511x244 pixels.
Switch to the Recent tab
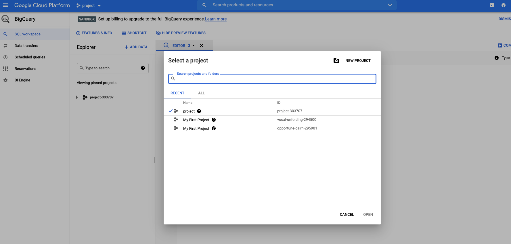point(177,93)
